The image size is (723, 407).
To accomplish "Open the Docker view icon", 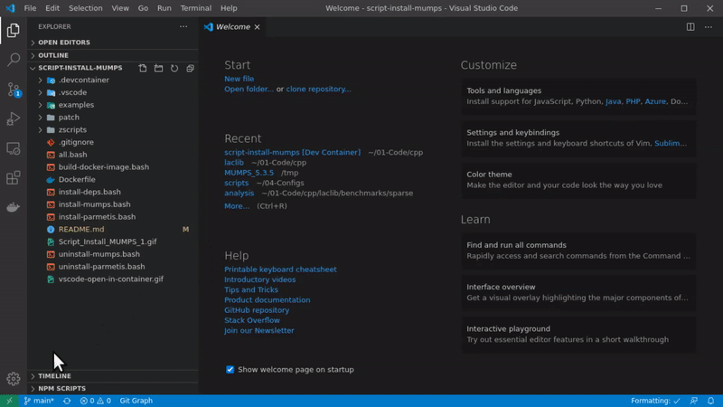I will click(13, 207).
